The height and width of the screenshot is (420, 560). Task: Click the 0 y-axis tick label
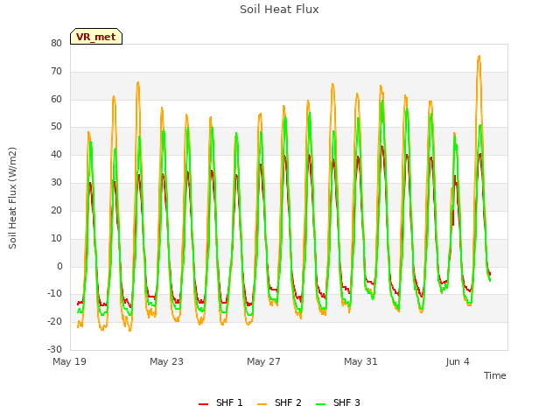click(59, 266)
